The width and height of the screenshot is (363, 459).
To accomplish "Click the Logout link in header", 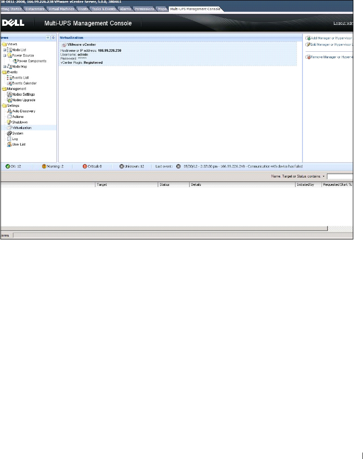I will pos(343,23).
